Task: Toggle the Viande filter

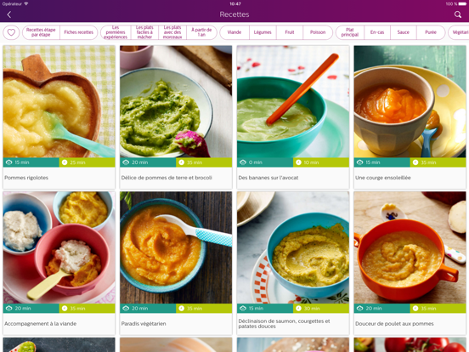Action: pyautogui.click(x=234, y=32)
